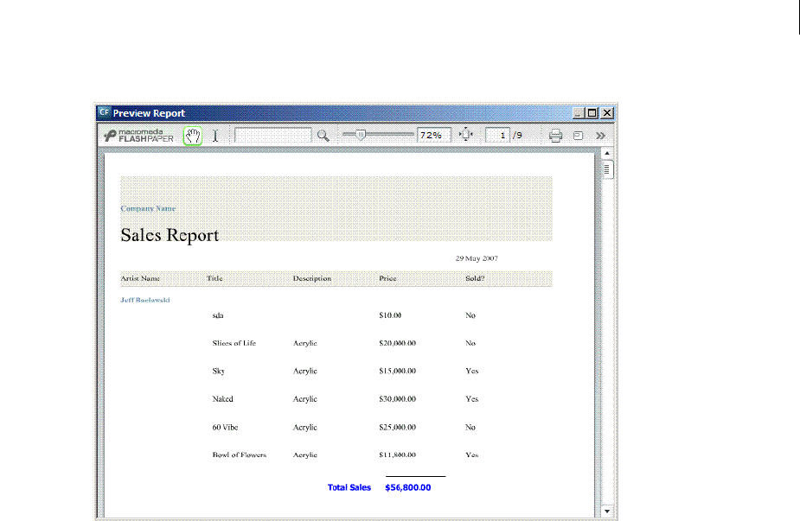This screenshot has height=521, width=800.
Task: Click the 'Naked' title entry
Action: (x=222, y=399)
